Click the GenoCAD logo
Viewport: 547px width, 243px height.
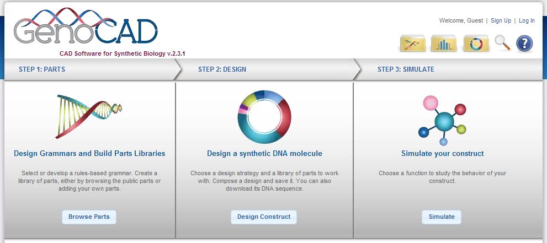pyautogui.click(x=86, y=27)
